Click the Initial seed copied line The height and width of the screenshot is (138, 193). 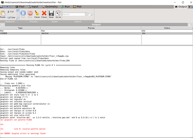[24, 59]
